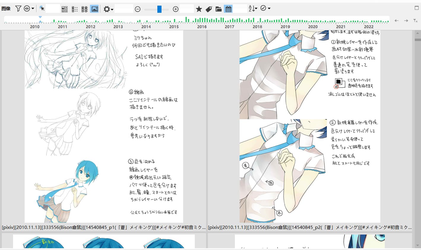Activate the click-selection cursor tool
Image resolution: width=421 pixels, height=250 pixels.
42,9
